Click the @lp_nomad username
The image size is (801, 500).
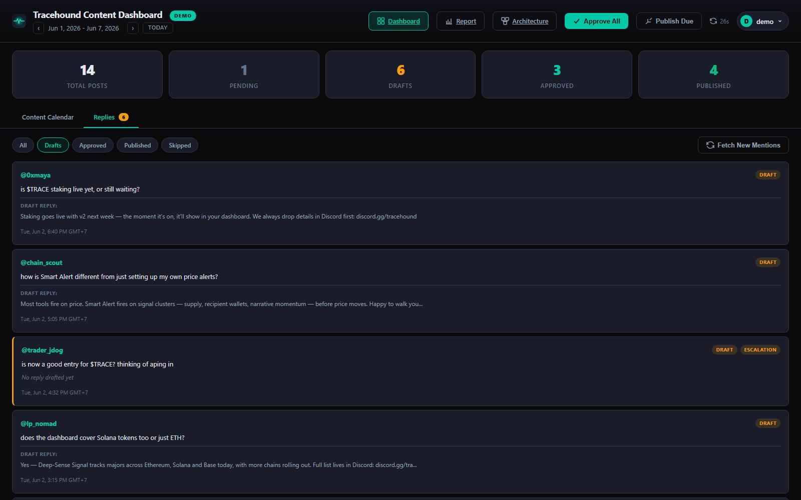coord(39,423)
